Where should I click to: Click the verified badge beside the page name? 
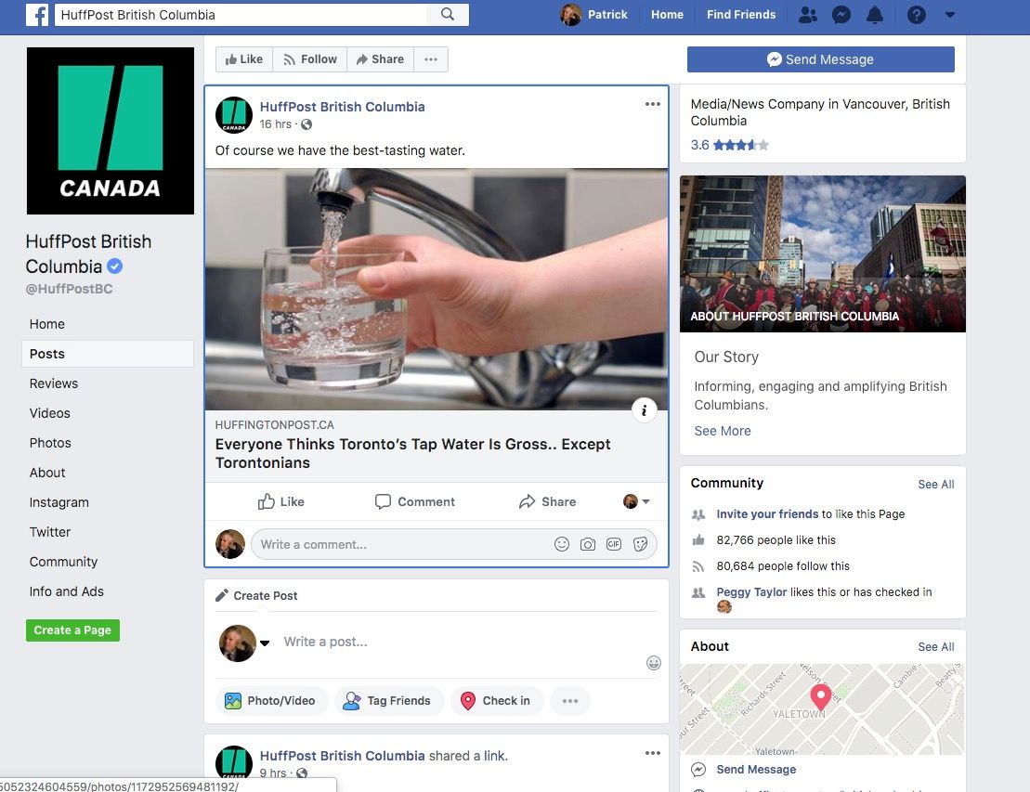coord(115,266)
